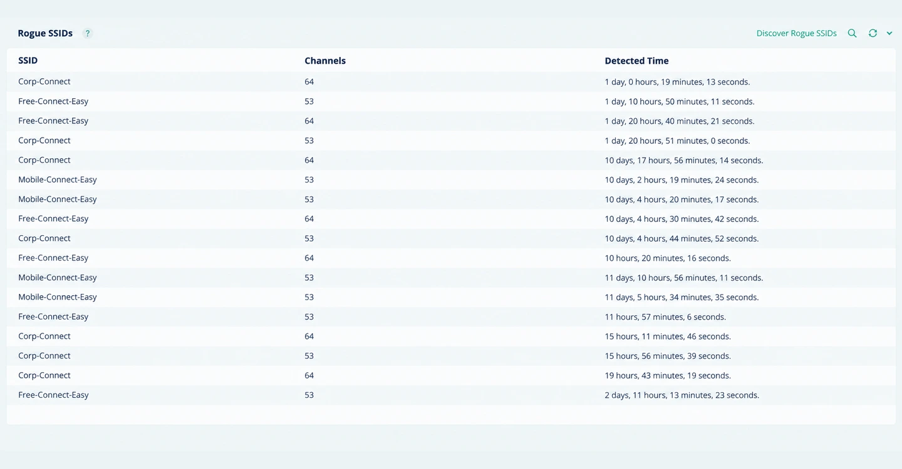Select "10 days, 17 hours, 56 minutes, 14 seconds."

tap(684, 160)
